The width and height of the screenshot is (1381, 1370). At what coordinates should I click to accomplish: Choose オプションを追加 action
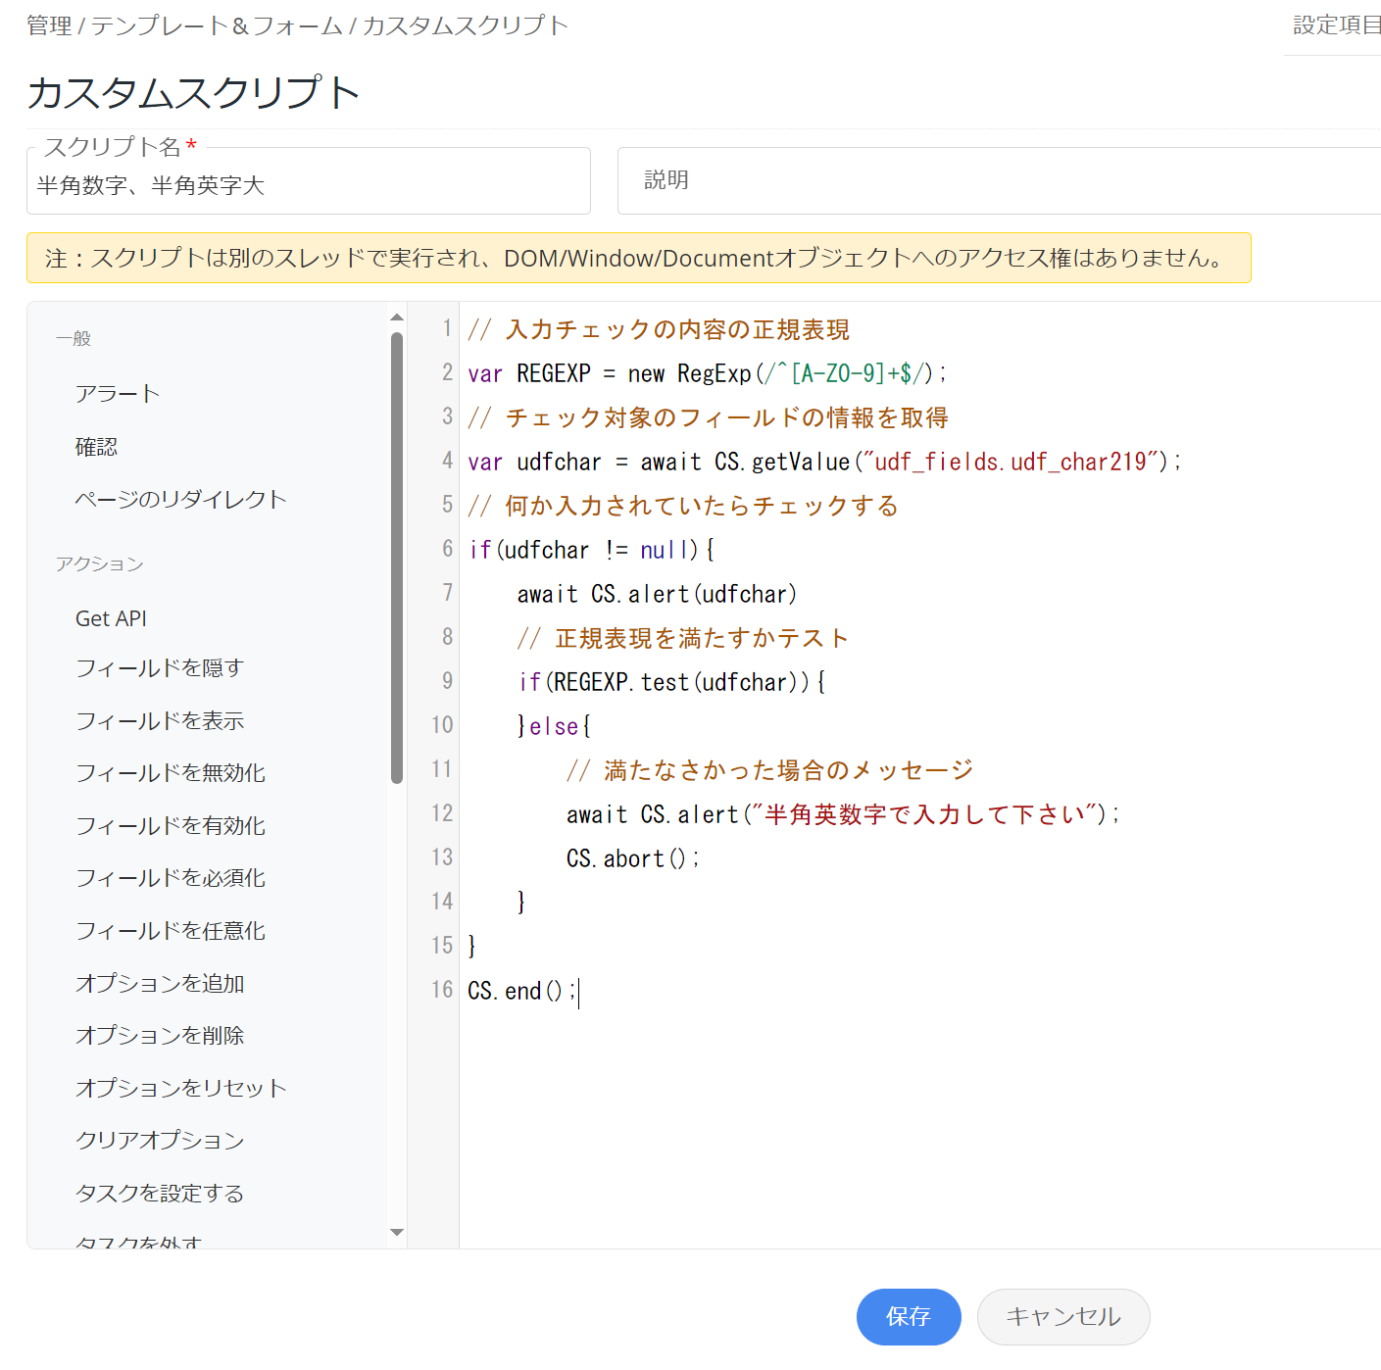point(159,983)
